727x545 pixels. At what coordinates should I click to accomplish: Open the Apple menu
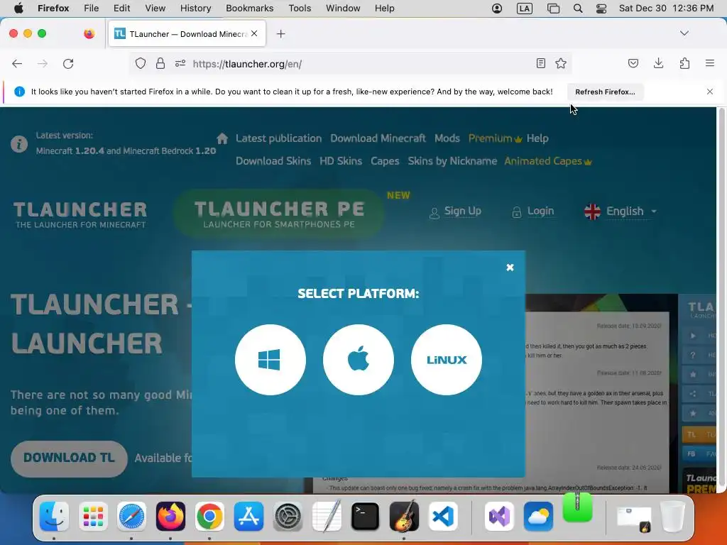(x=18, y=9)
